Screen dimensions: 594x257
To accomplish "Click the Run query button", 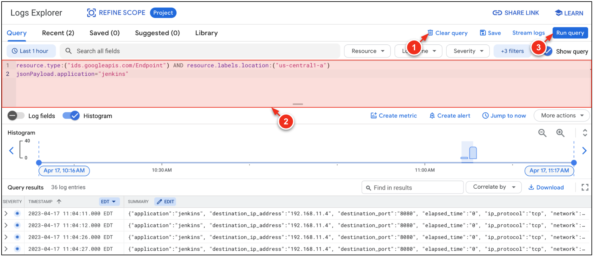I will (x=570, y=33).
